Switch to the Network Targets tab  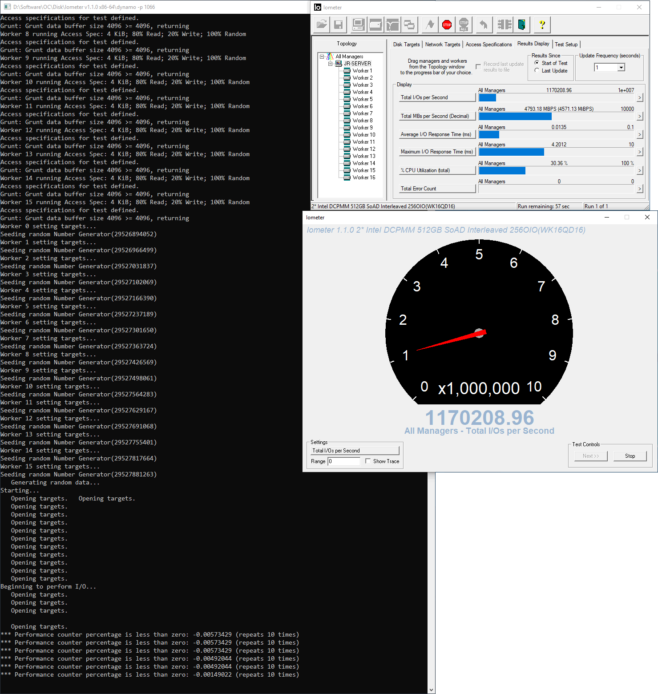[x=442, y=44]
